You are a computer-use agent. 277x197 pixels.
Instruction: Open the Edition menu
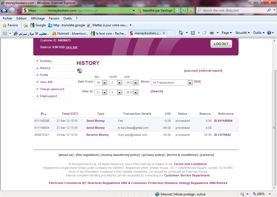pyautogui.click(x=21, y=18)
